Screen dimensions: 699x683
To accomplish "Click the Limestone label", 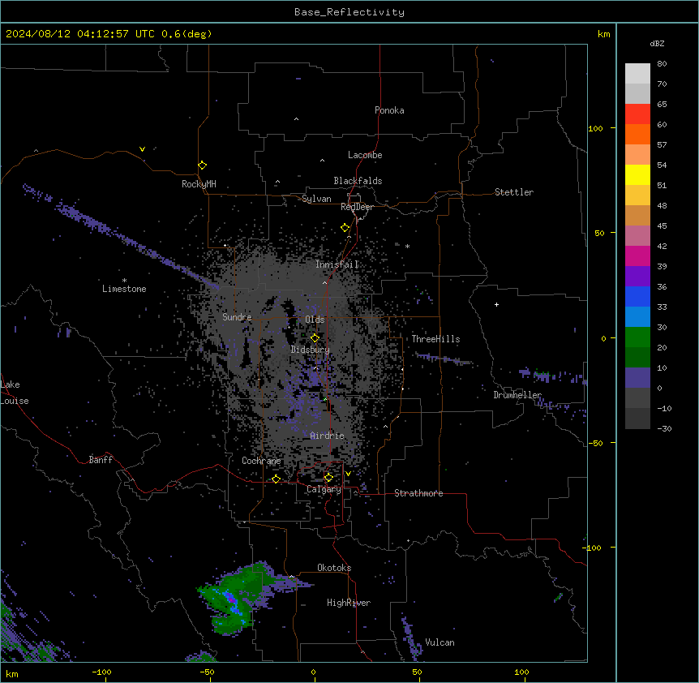I will pyautogui.click(x=124, y=289).
